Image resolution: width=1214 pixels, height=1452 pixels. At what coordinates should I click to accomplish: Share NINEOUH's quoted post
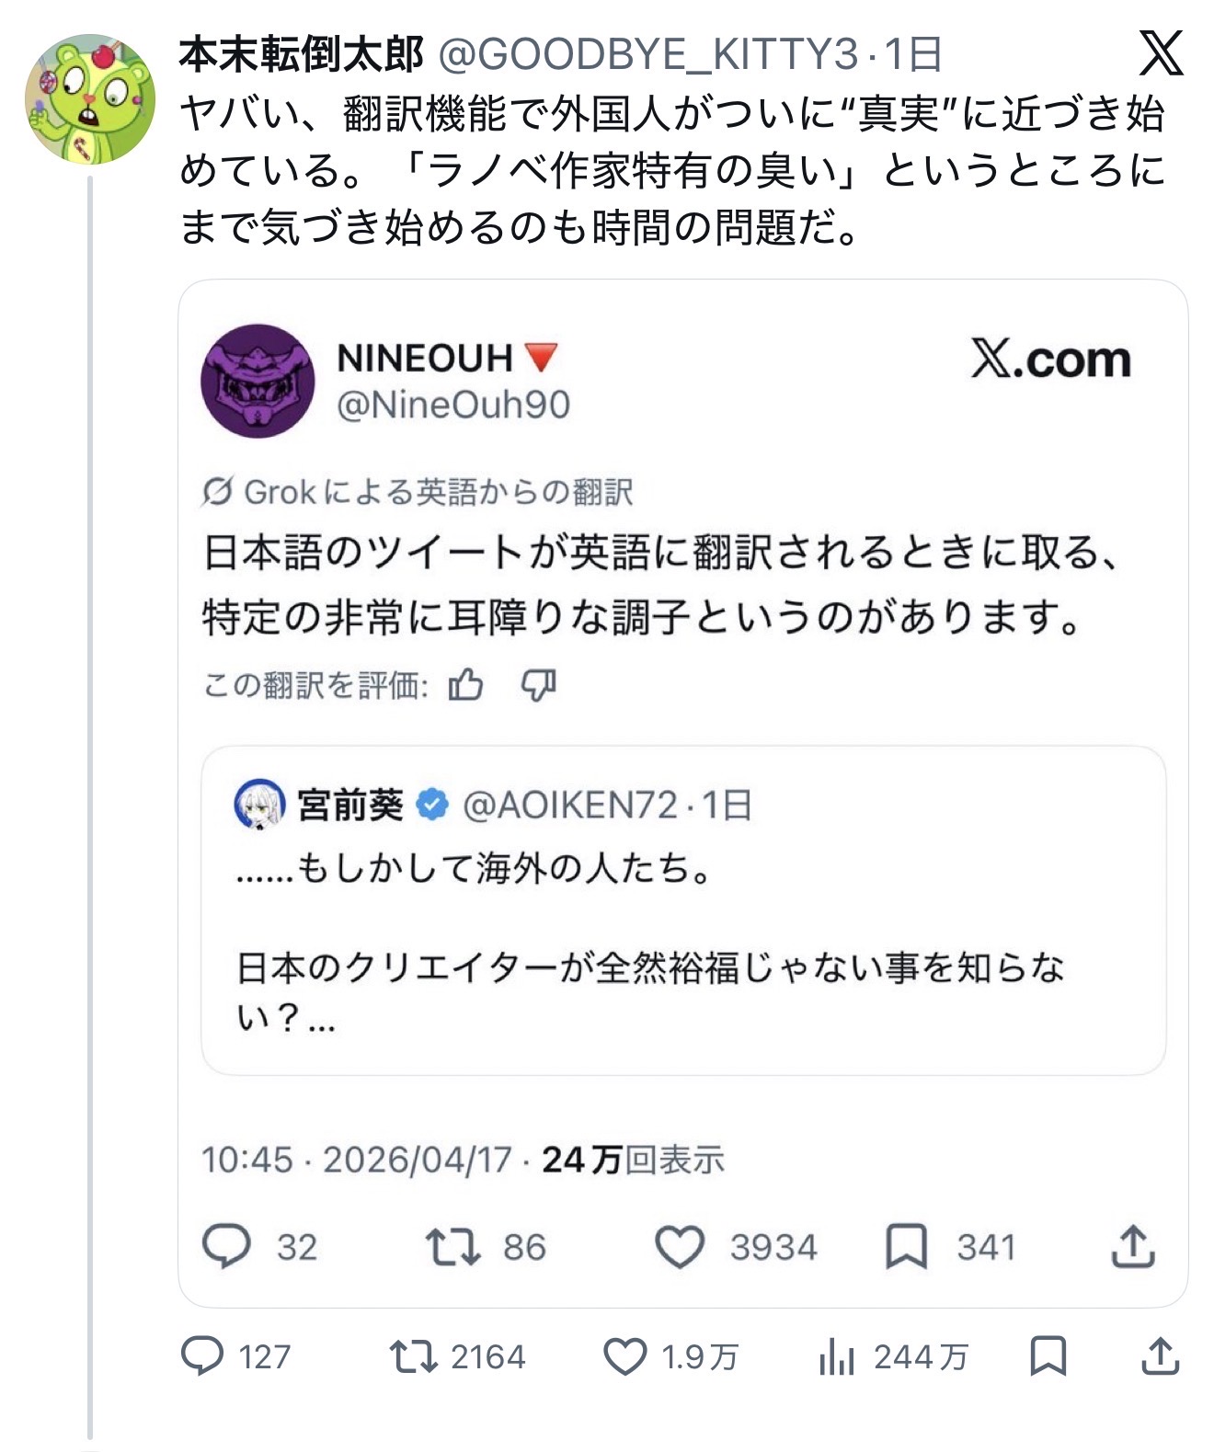click(x=1133, y=1247)
